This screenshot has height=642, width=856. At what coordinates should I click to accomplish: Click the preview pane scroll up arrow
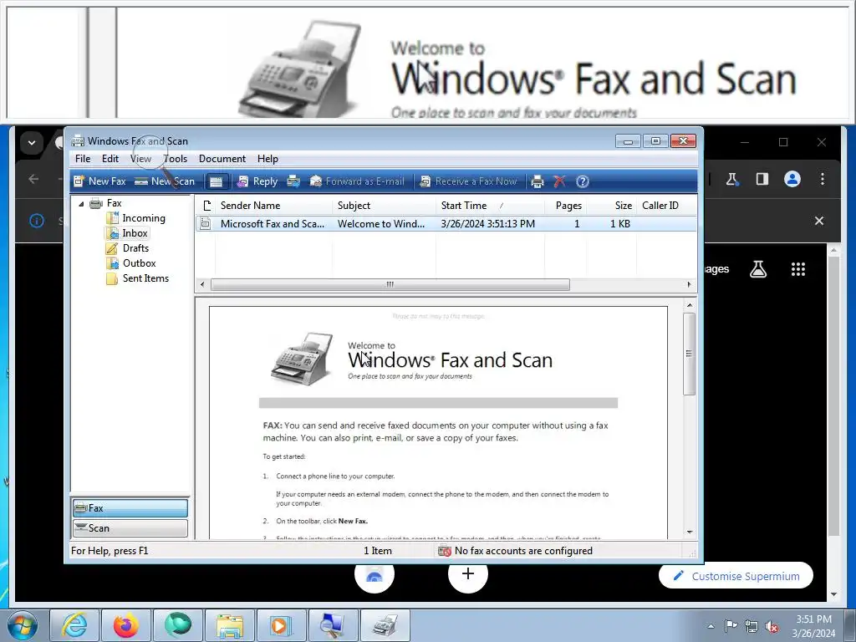(x=690, y=304)
